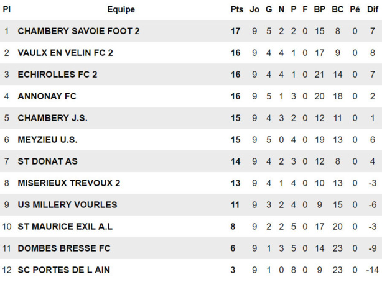The image size is (382, 282).
Task: Open MISERIEUX TREVOUX 2 team details
Action: pyautogui.click(x=68, y=183)
